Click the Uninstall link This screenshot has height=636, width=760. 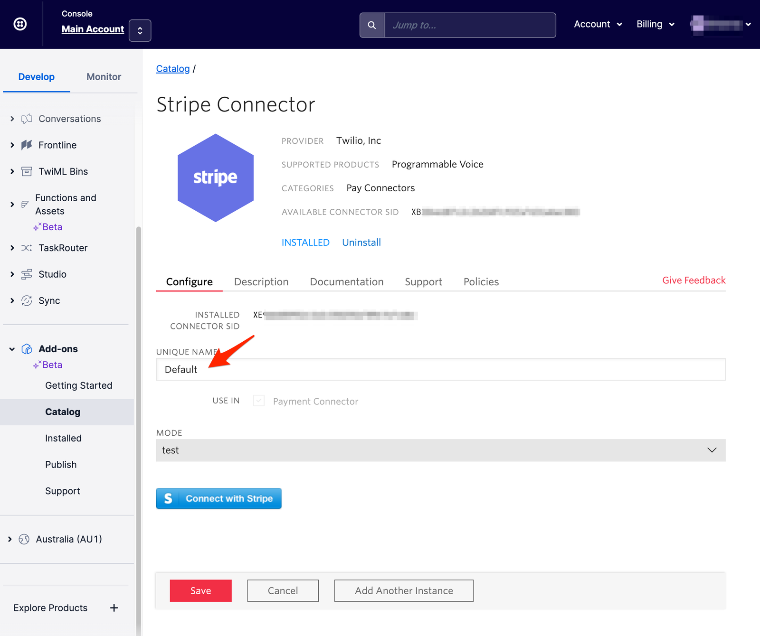point(361,242)
